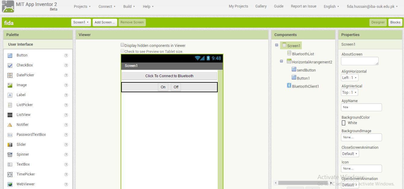Open the AlignVertical Top dropdown

(350, 92)
